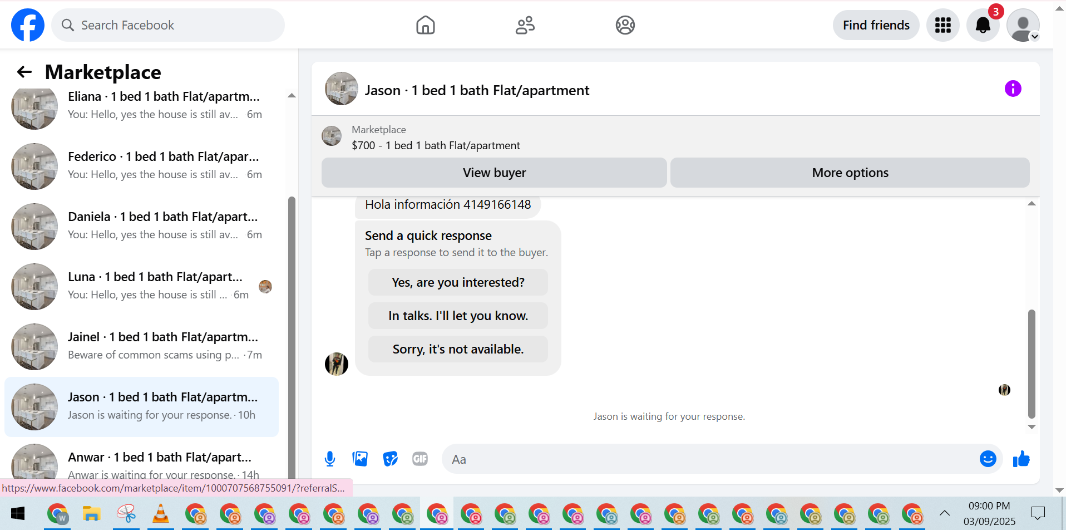Open the Friends icon in top navigation

[x=525, y=25]
